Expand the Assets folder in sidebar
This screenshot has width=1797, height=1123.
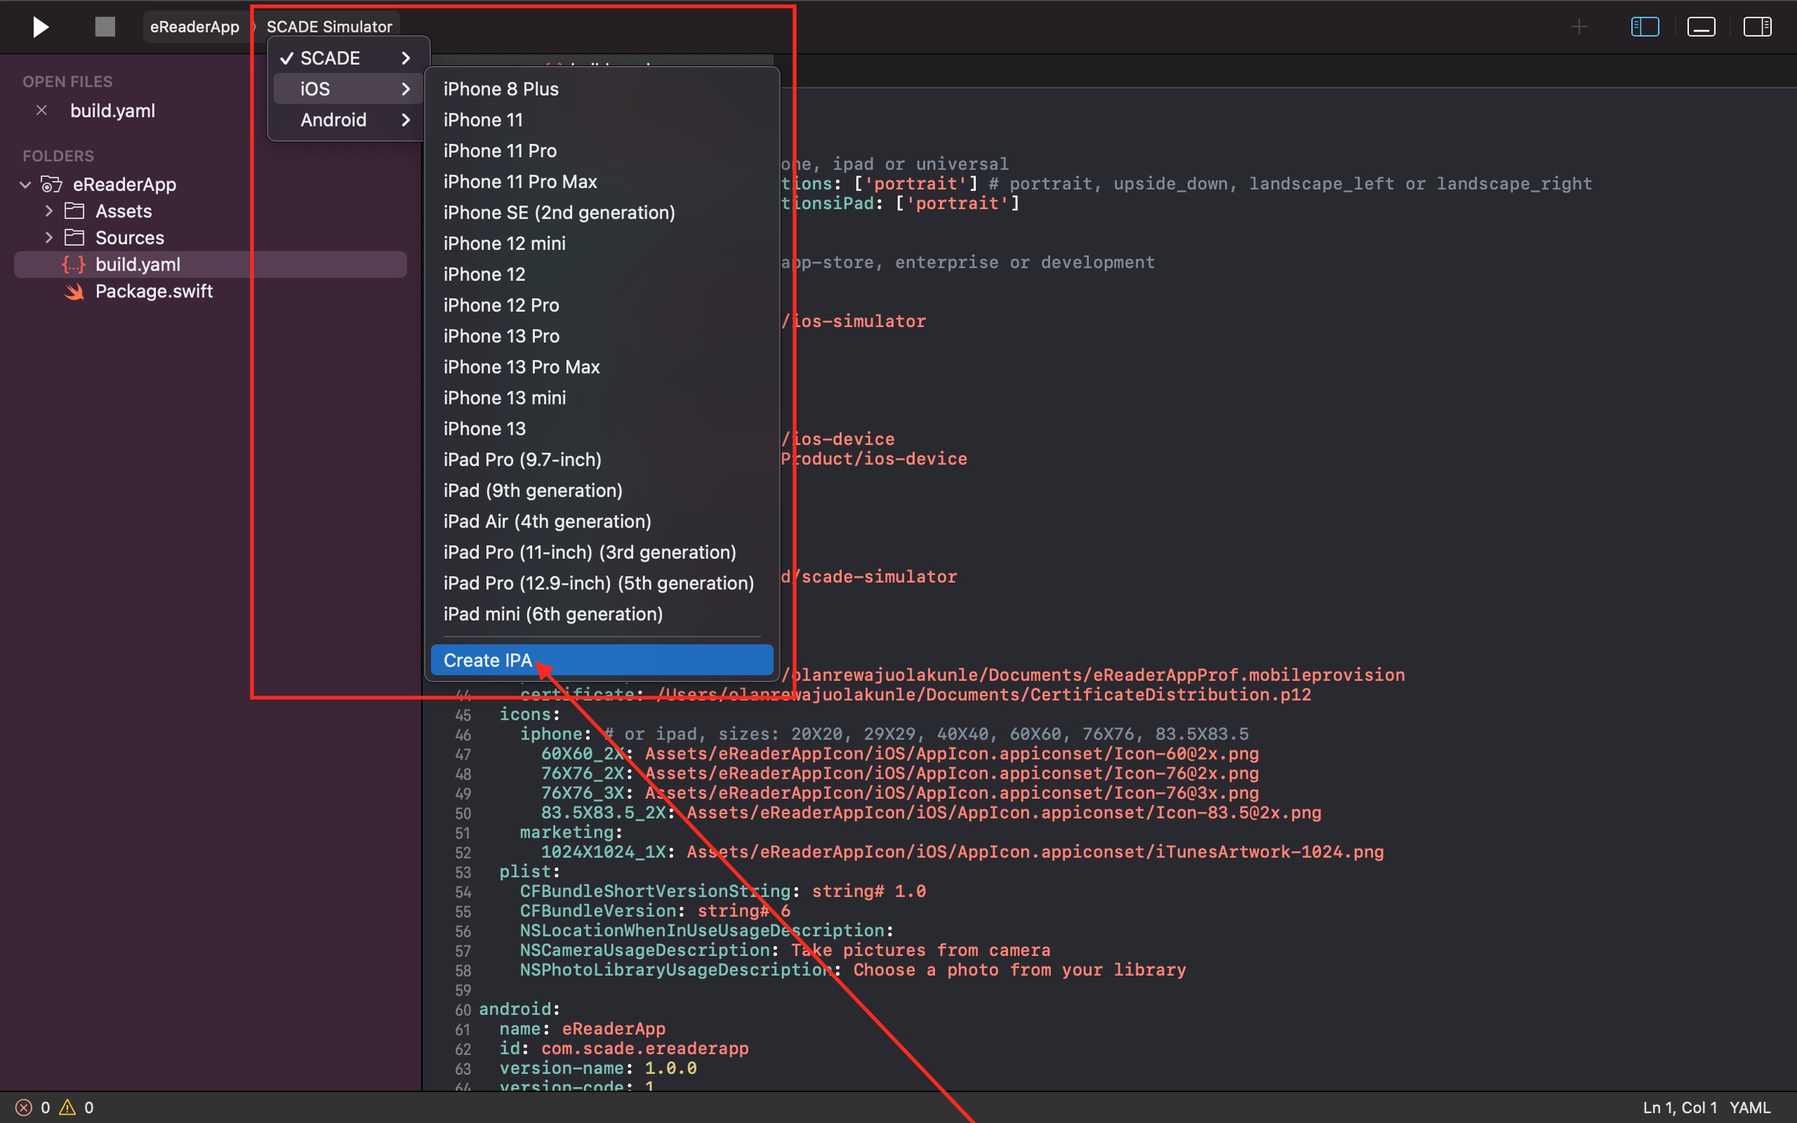coord(48,211)
